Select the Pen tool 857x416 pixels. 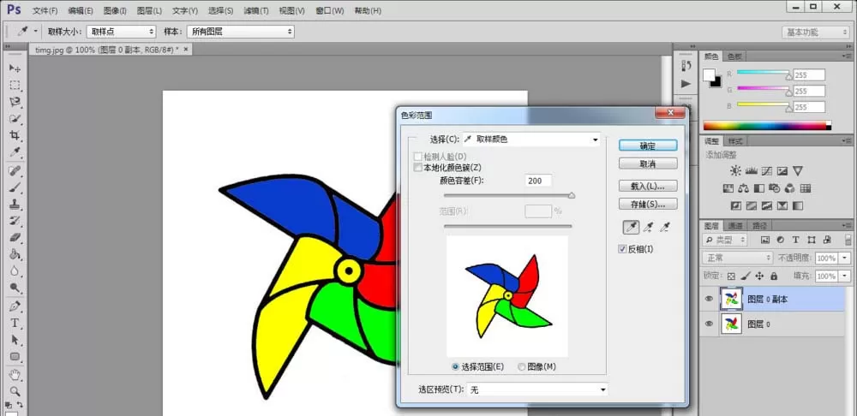[x=15, y=306]
